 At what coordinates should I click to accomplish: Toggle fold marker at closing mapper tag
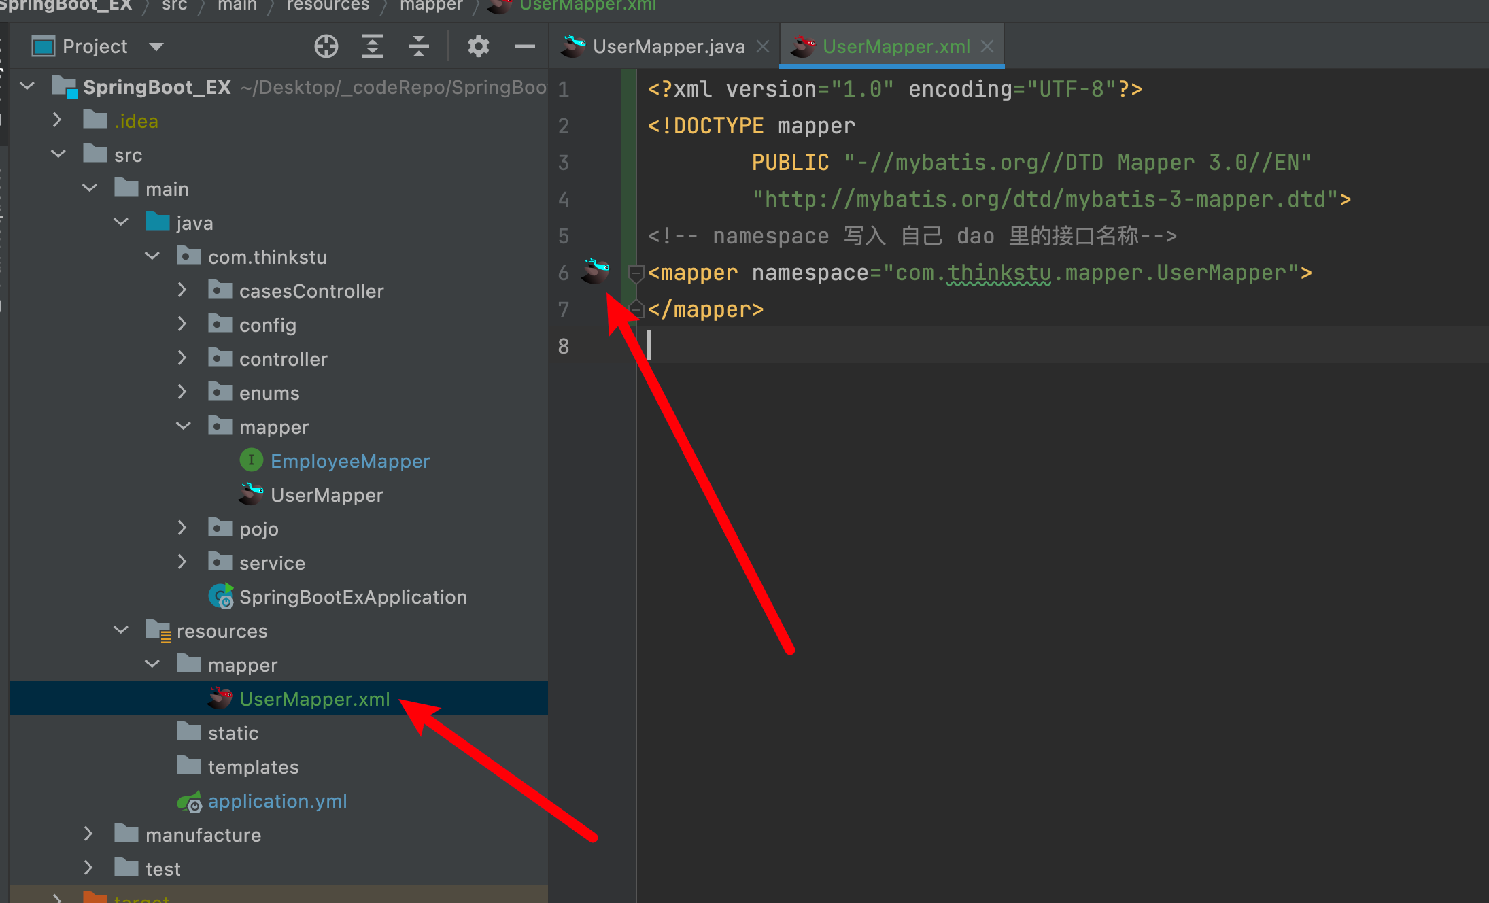636,309
